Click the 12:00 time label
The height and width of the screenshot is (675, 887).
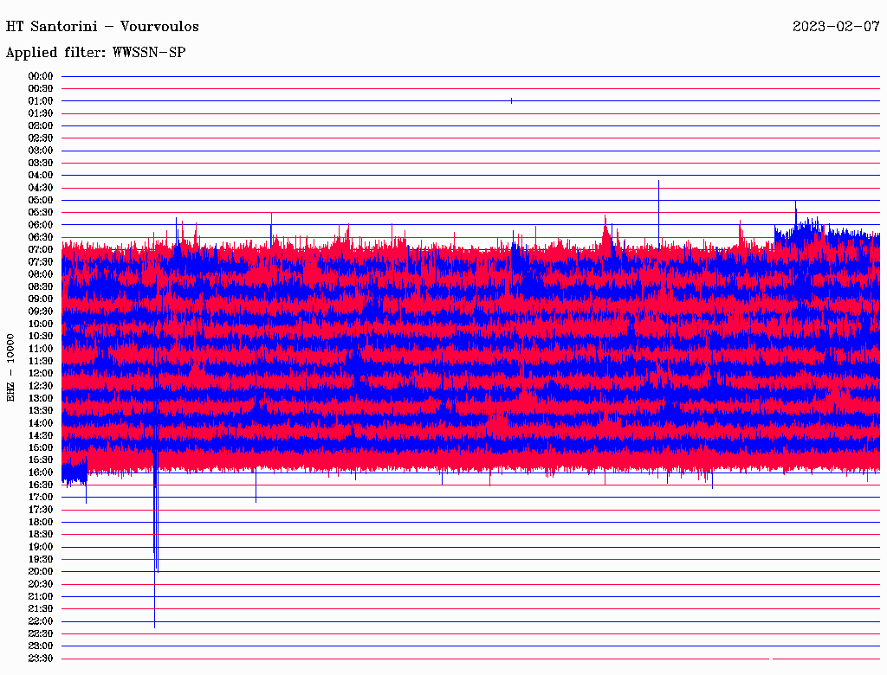click(41, 374)
